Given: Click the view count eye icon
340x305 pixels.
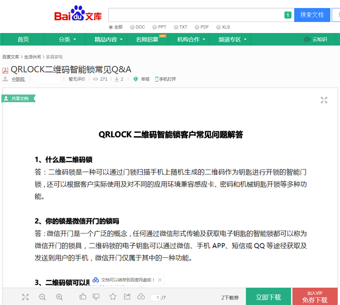Looking at the screenshot, I should [95, 79].
